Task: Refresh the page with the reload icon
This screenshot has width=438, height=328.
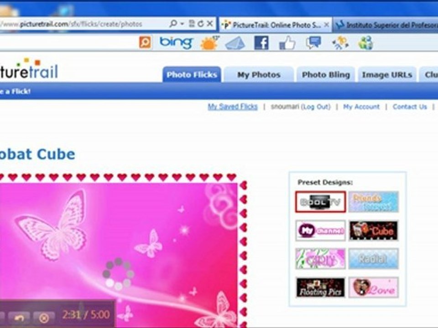Action: (200, 24)
